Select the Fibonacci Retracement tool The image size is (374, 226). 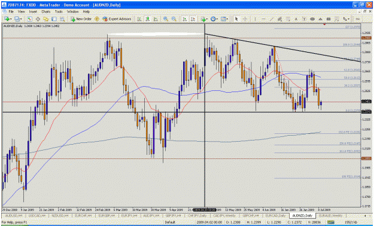pyautogui.click(x=288, y=19)
